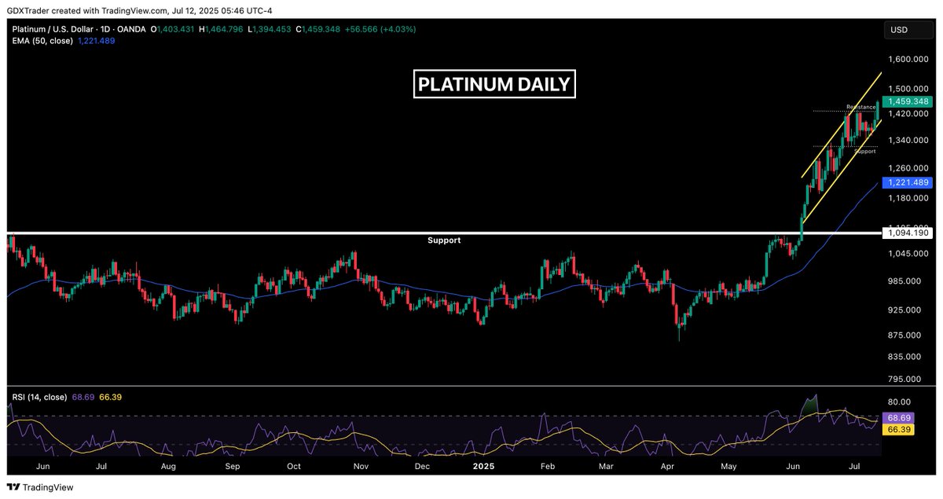Click the TradingView logo icon
Screen dimensions: 943x499
(x=15, y=487)
